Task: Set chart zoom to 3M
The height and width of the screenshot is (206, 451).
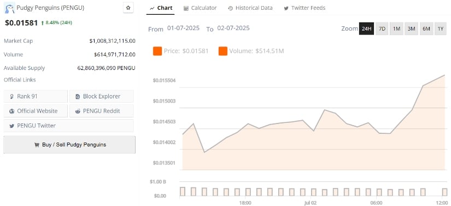Action: [x=411, y=29]
